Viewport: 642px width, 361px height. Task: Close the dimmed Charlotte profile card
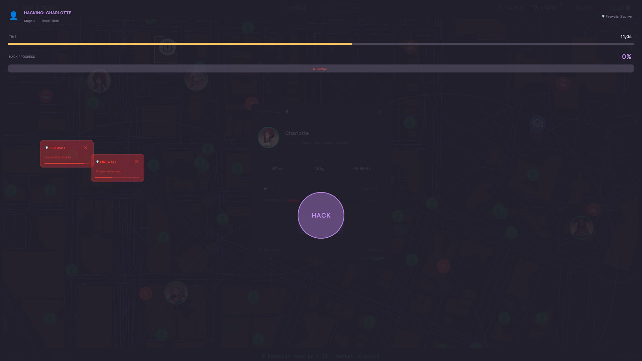379,112
